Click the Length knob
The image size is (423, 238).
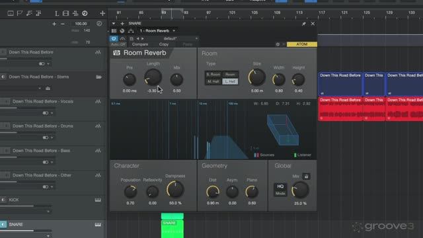pos(153,77)
